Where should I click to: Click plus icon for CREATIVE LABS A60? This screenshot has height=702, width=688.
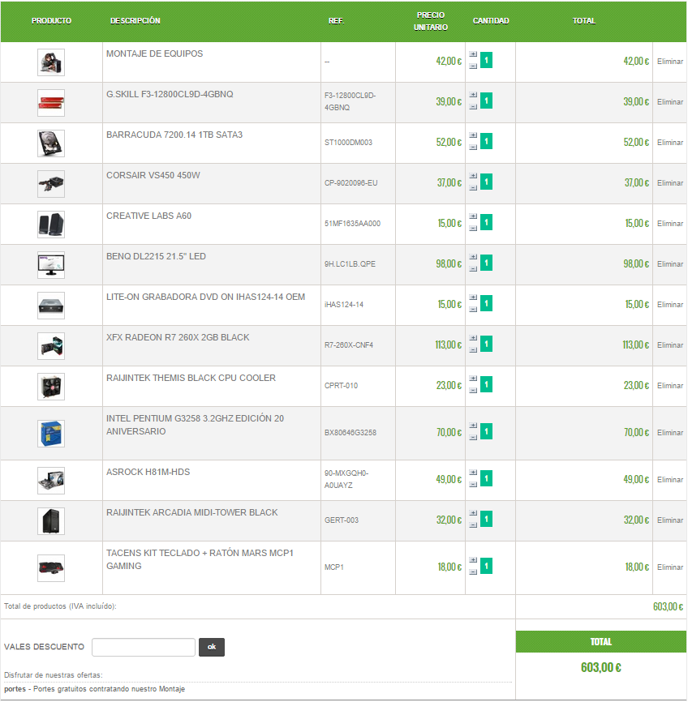[x=473, y=216]
